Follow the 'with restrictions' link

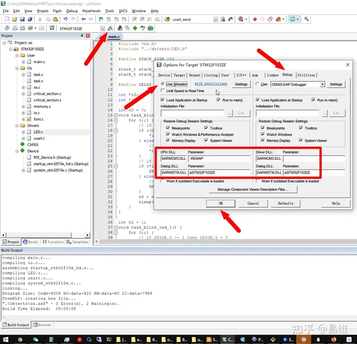point(211,84)
